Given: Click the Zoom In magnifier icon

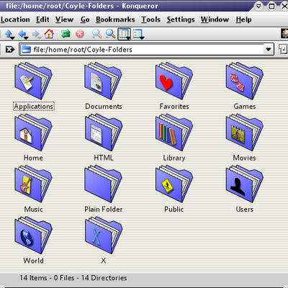Looking at the screenshot, I should [x=96, y=34].
